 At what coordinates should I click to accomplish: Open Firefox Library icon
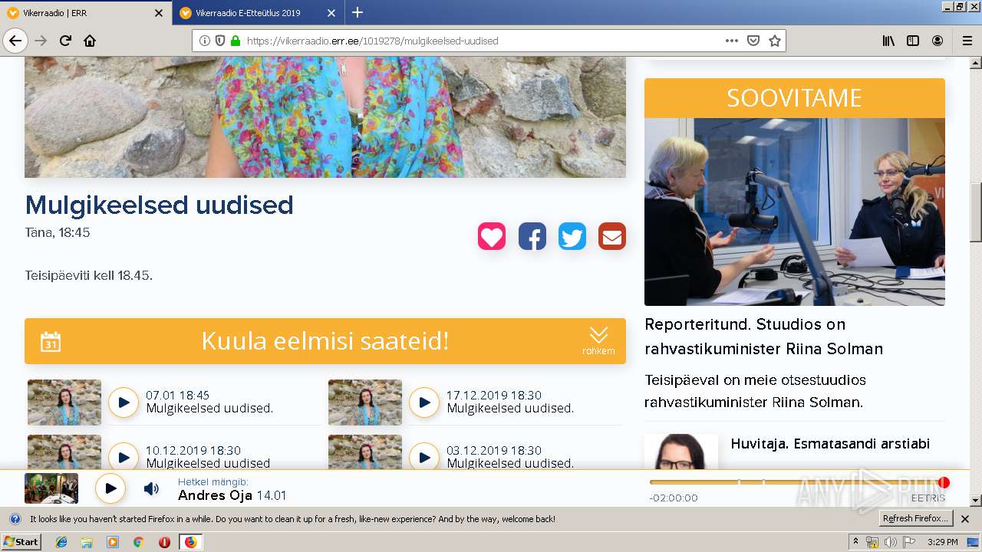[x=888, y=41]
